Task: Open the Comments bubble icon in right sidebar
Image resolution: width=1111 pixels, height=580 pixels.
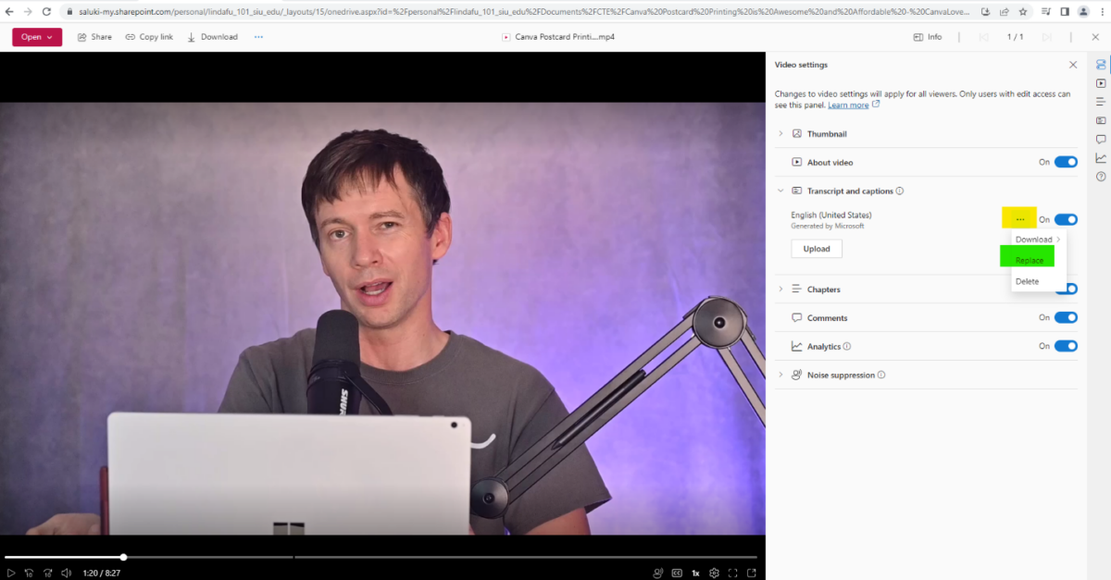Action: 1100,139
